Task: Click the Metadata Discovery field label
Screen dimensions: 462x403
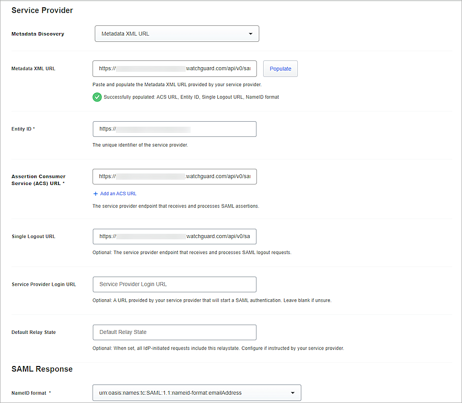Action: click(38, 34)
